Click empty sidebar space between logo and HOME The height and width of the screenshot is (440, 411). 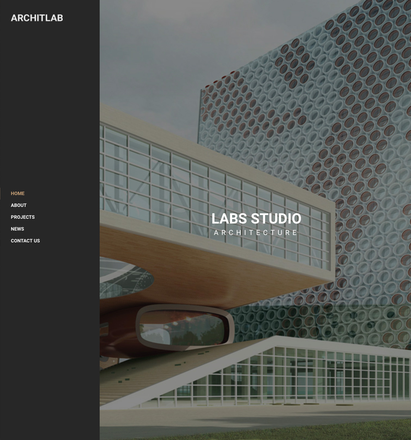50,105
